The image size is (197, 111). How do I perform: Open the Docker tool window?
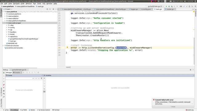point(32,110)
